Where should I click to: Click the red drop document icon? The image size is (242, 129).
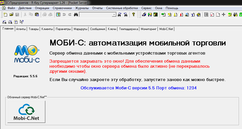[181, 15]
